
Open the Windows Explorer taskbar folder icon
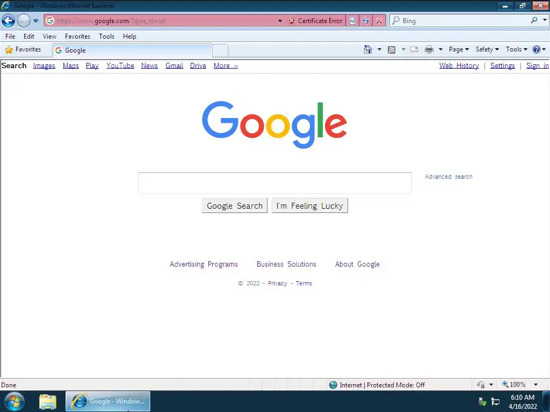point(48,402)
